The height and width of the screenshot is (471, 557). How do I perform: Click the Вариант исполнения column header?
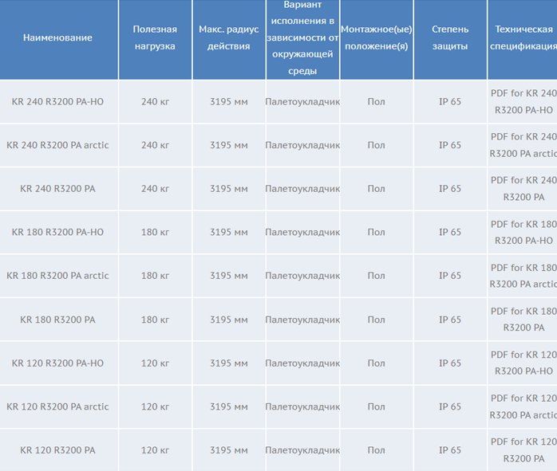coord(302,37)
